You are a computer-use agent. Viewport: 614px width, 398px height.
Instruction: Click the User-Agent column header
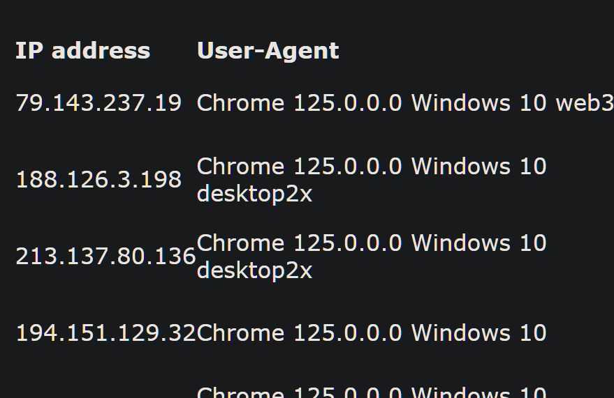268,51
